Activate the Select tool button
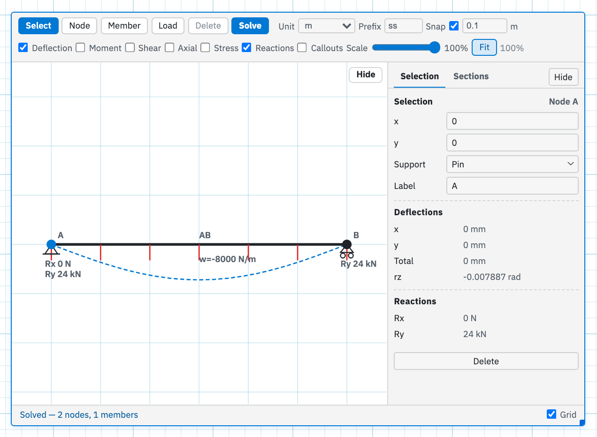Image resolution: width=597 pixels, height=437 pixels. point(38,26)
